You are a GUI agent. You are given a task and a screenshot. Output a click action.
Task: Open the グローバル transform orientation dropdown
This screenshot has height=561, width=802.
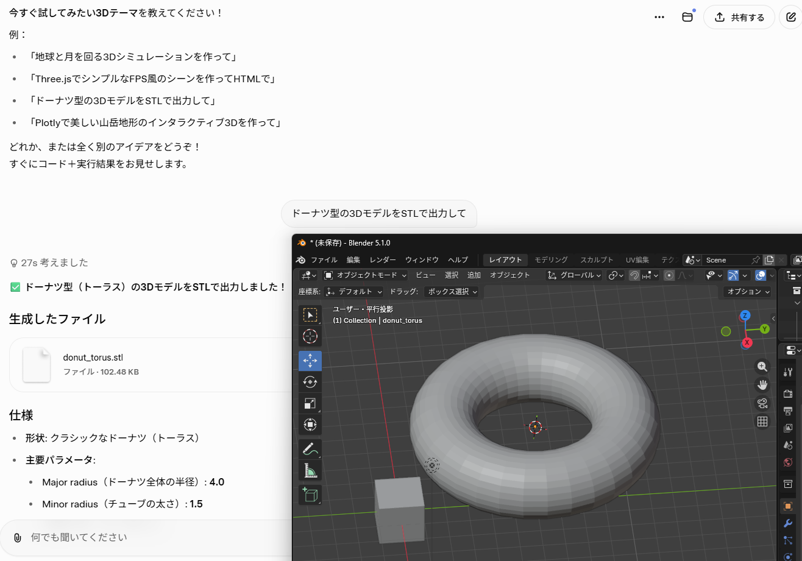[x=574, y=275]
